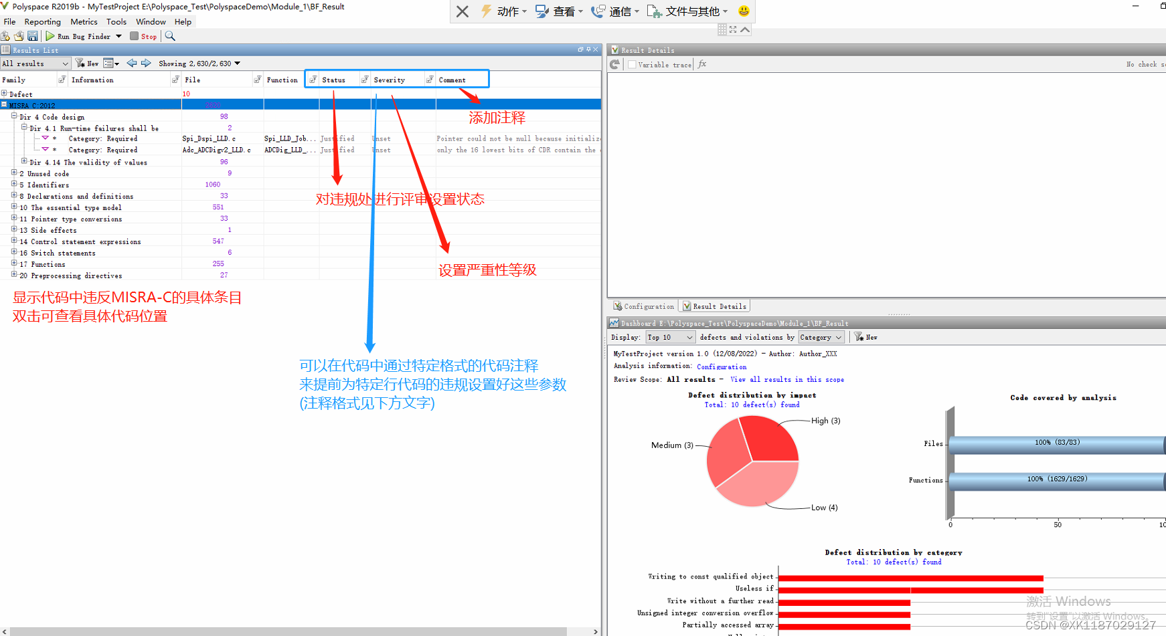Switch to the Result Details tab
The width and height of the screenshot is (1166, 636).
tap(714, 306)
